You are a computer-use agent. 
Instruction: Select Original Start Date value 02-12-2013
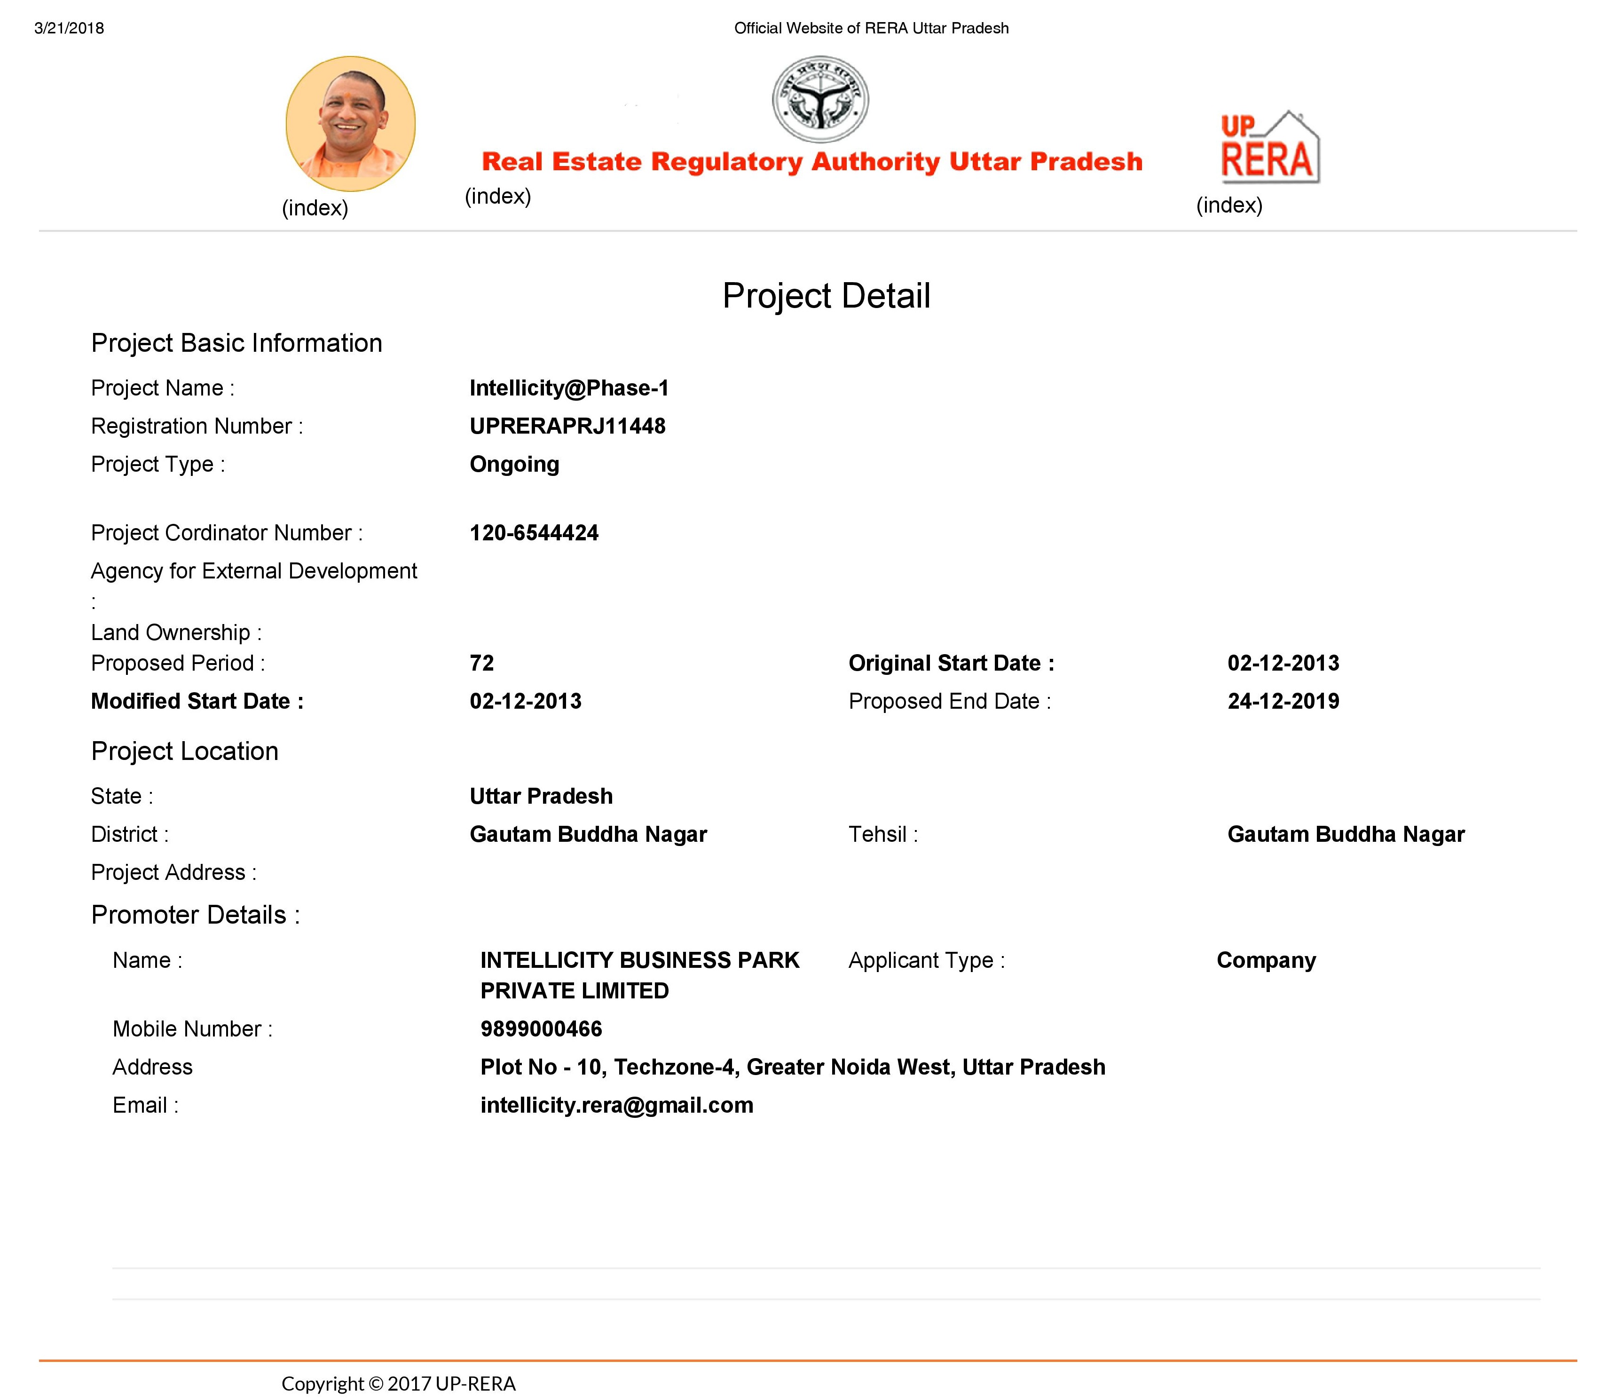pyautogui.click(x=1283, y=663)
